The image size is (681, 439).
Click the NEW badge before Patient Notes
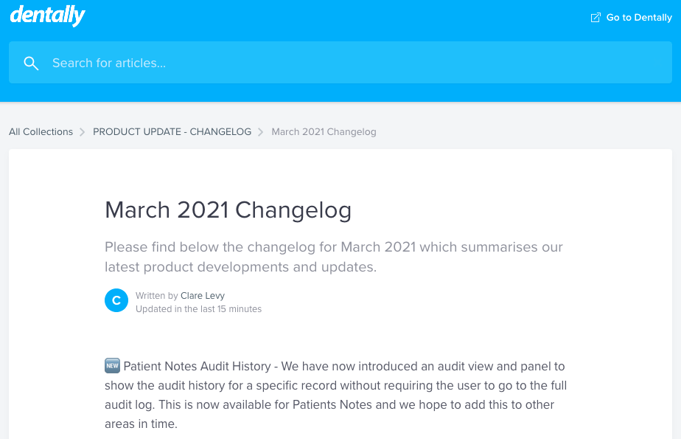(112, 366)
